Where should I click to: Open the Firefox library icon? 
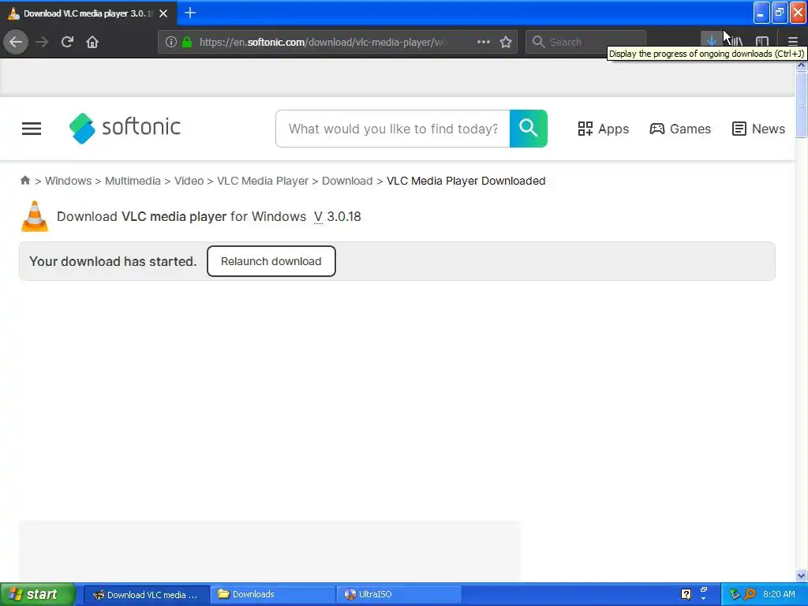[737, 41]
